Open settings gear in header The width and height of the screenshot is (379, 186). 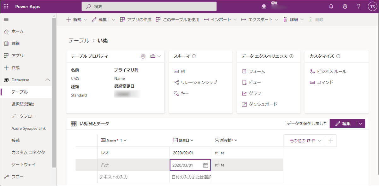click(x=345, y=7)
